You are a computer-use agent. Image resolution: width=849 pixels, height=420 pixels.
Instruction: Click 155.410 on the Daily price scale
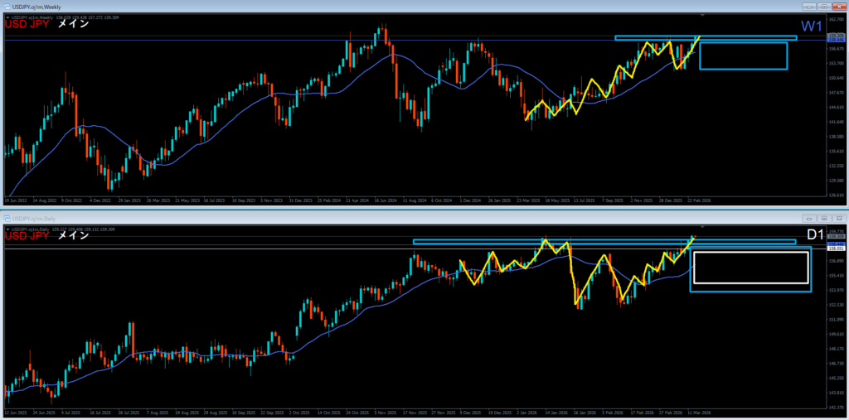(x=836, y=276)
